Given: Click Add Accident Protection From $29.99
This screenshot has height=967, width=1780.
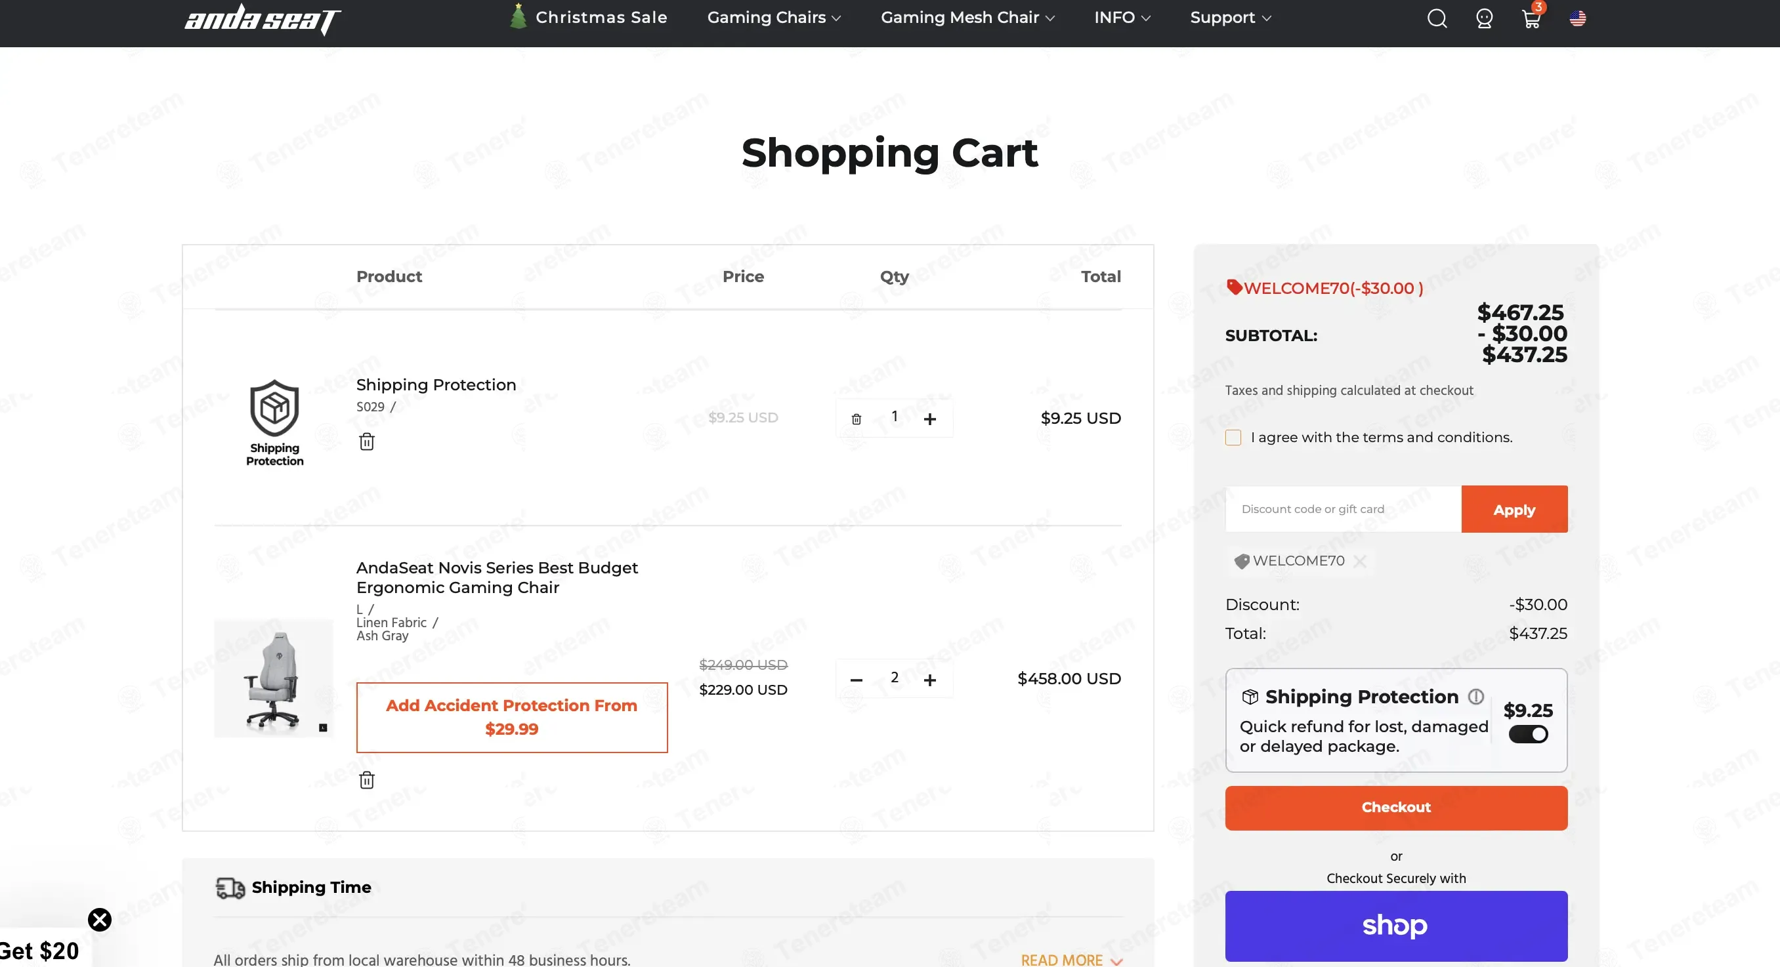Looking at the screenshot, I should 511,717.
